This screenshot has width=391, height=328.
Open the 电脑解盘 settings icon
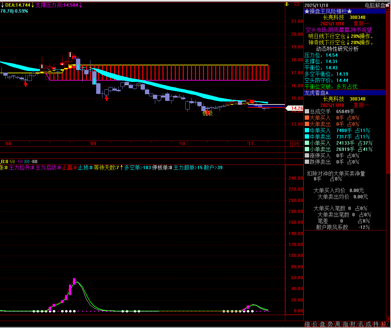pos(388,5)
